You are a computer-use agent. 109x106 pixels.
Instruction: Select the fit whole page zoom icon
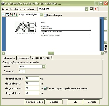[4, 14]
